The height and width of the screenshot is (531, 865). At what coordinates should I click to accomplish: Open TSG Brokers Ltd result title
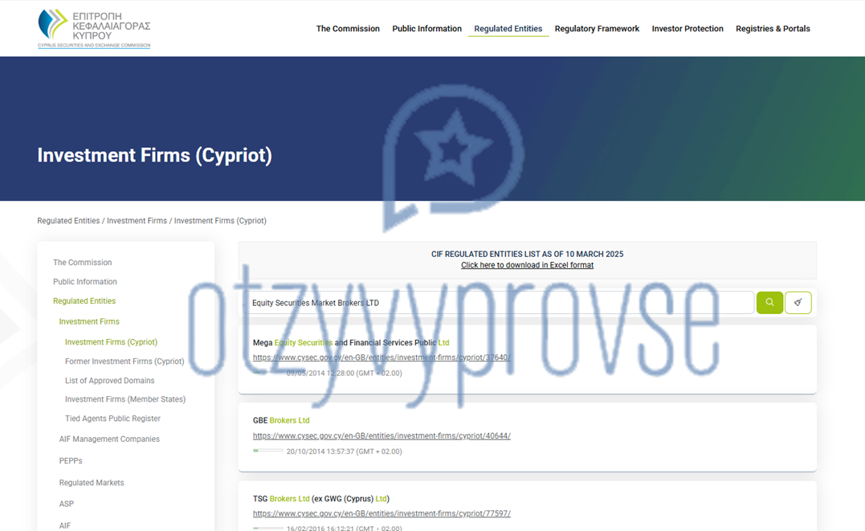pos(321,499)
